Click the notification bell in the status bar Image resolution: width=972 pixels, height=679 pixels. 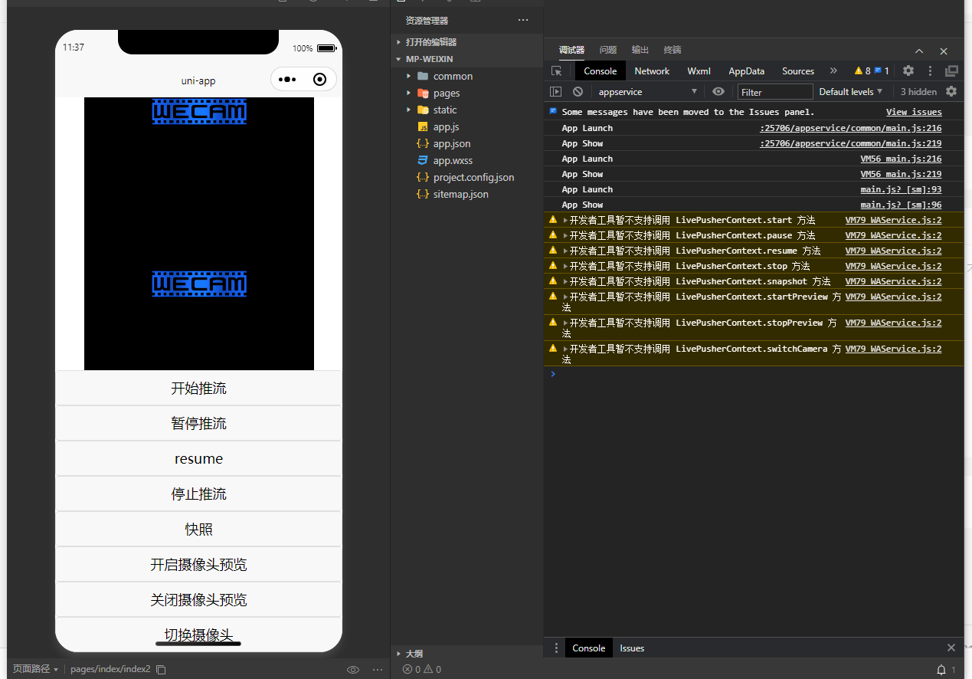coord(941,670)
